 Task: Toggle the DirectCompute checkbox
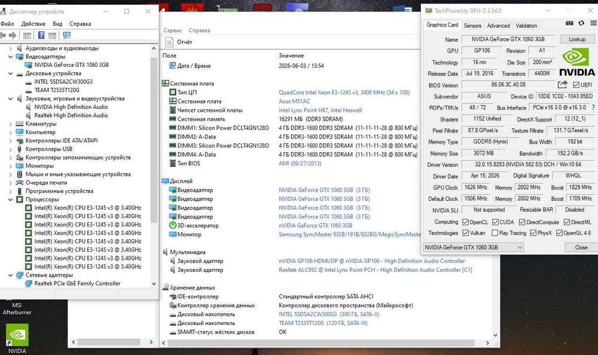(x=522, y=222)
